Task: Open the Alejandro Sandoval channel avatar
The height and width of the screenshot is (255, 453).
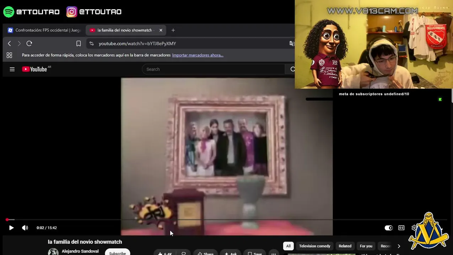Action: click(x=53, y=251)
